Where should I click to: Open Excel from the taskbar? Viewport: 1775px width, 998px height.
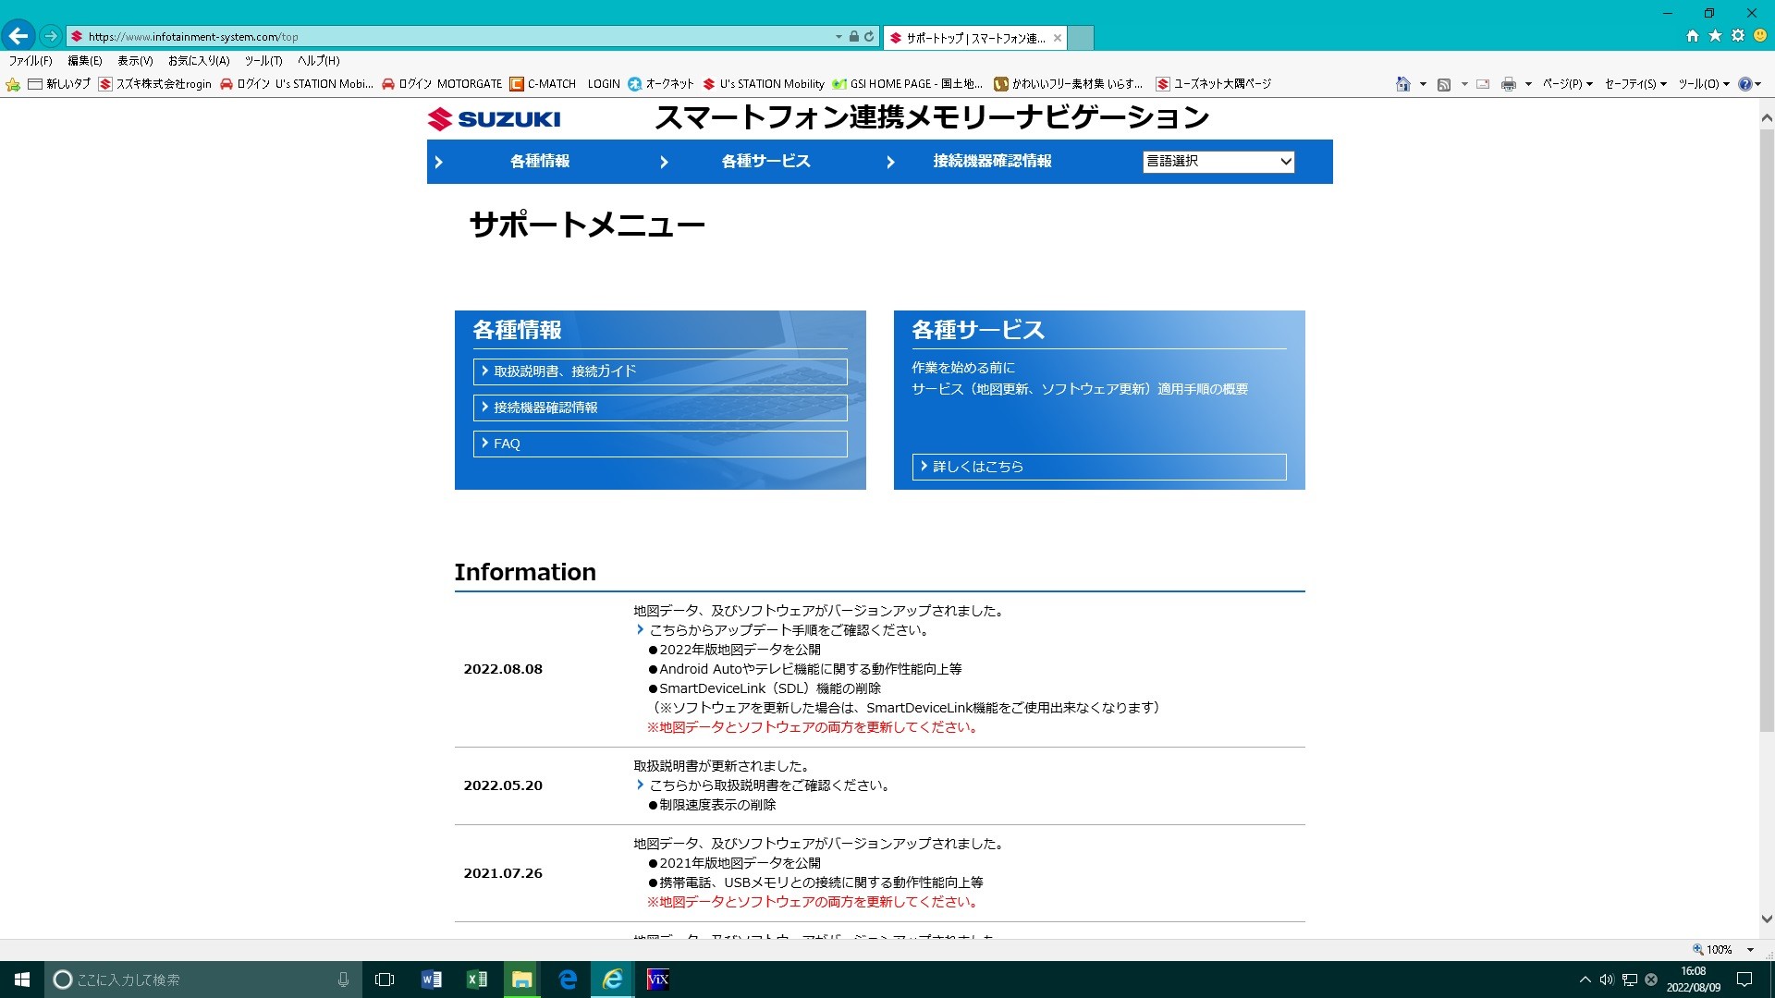tap(476, 980)
